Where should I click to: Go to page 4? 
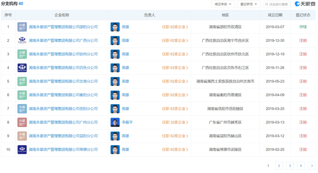tap(301, 166)
